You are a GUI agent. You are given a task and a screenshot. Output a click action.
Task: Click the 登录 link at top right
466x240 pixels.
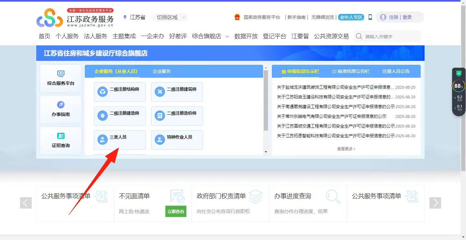click(407, 17)
